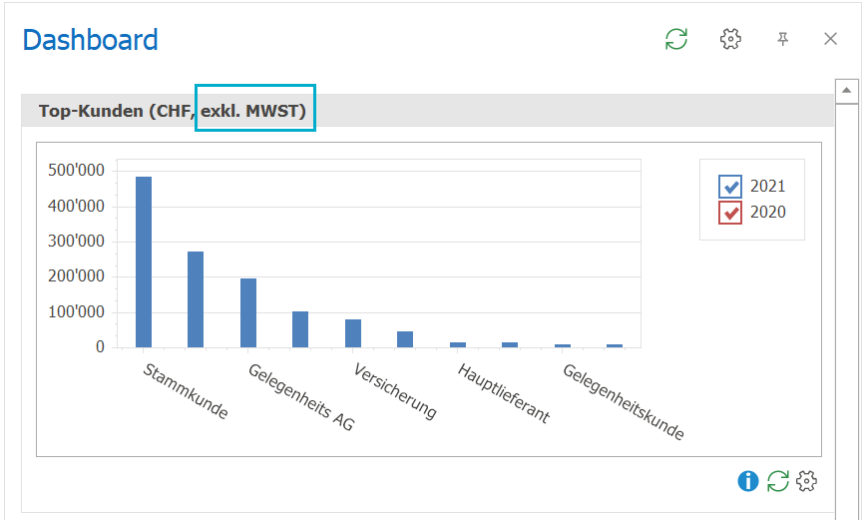864x520 pixels.
Task: Click the scrollbar up arrow
Action: (x=846, y=91)
